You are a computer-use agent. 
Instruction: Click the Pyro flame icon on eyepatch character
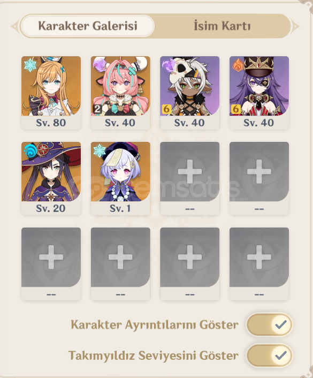[x=238, y=65]
